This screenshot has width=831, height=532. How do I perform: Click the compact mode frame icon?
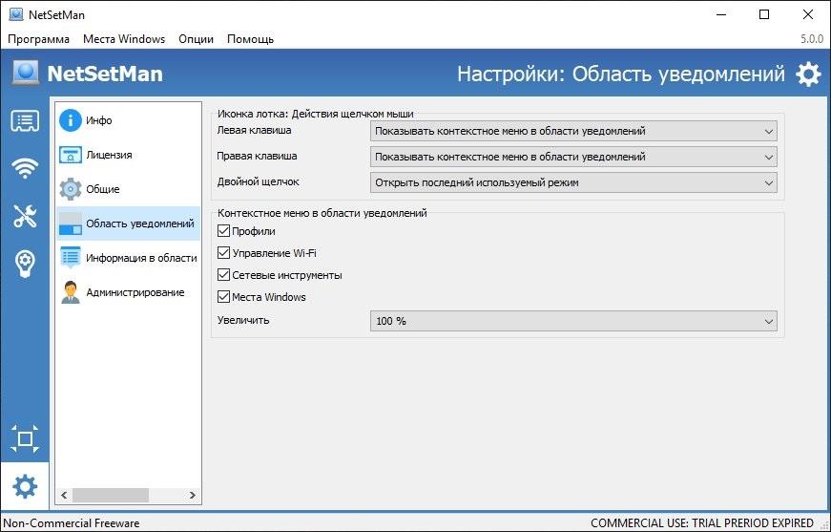coord(25,439)
